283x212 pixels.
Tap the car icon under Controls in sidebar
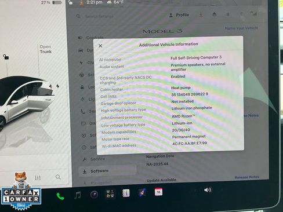click(81, 50)
